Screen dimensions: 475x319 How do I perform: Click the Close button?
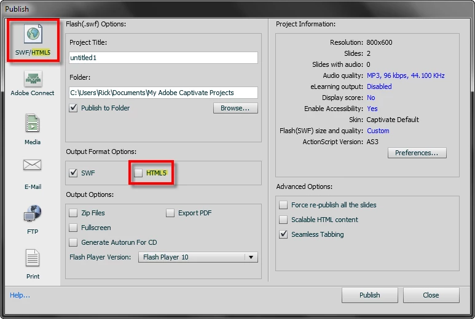(x=431, y=295)
